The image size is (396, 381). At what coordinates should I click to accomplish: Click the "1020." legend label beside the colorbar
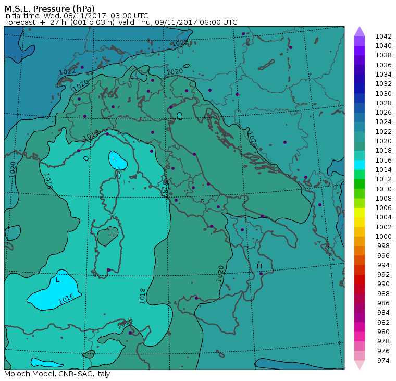click(385, 141)
